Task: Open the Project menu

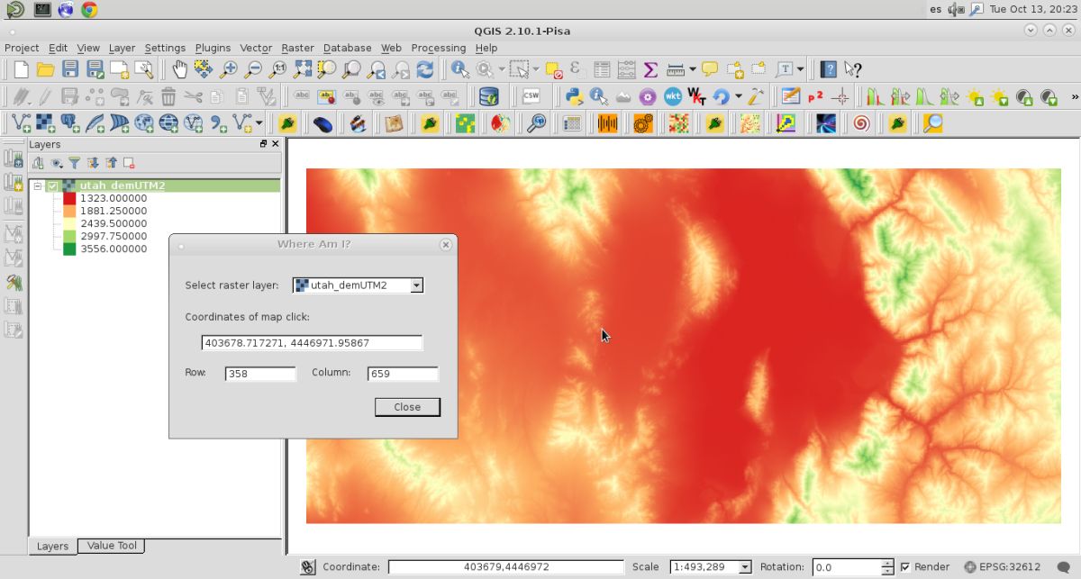Action: [22, 48]
